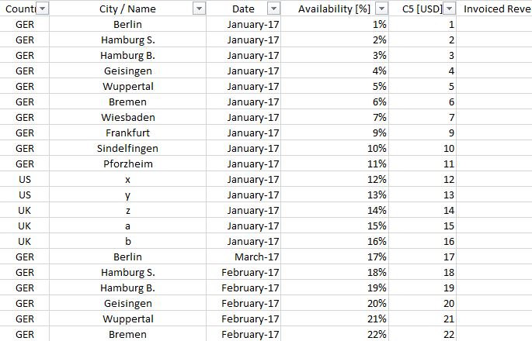Select the Wiesbaden city cell
The image size is (532, 341).
(127, 118)
